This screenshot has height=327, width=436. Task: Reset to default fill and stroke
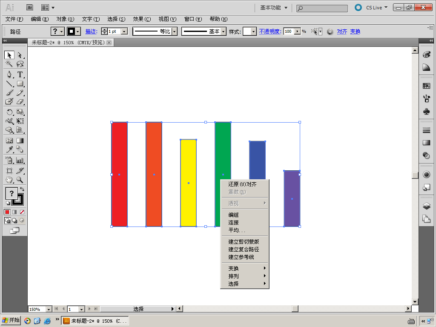point(8,203)
